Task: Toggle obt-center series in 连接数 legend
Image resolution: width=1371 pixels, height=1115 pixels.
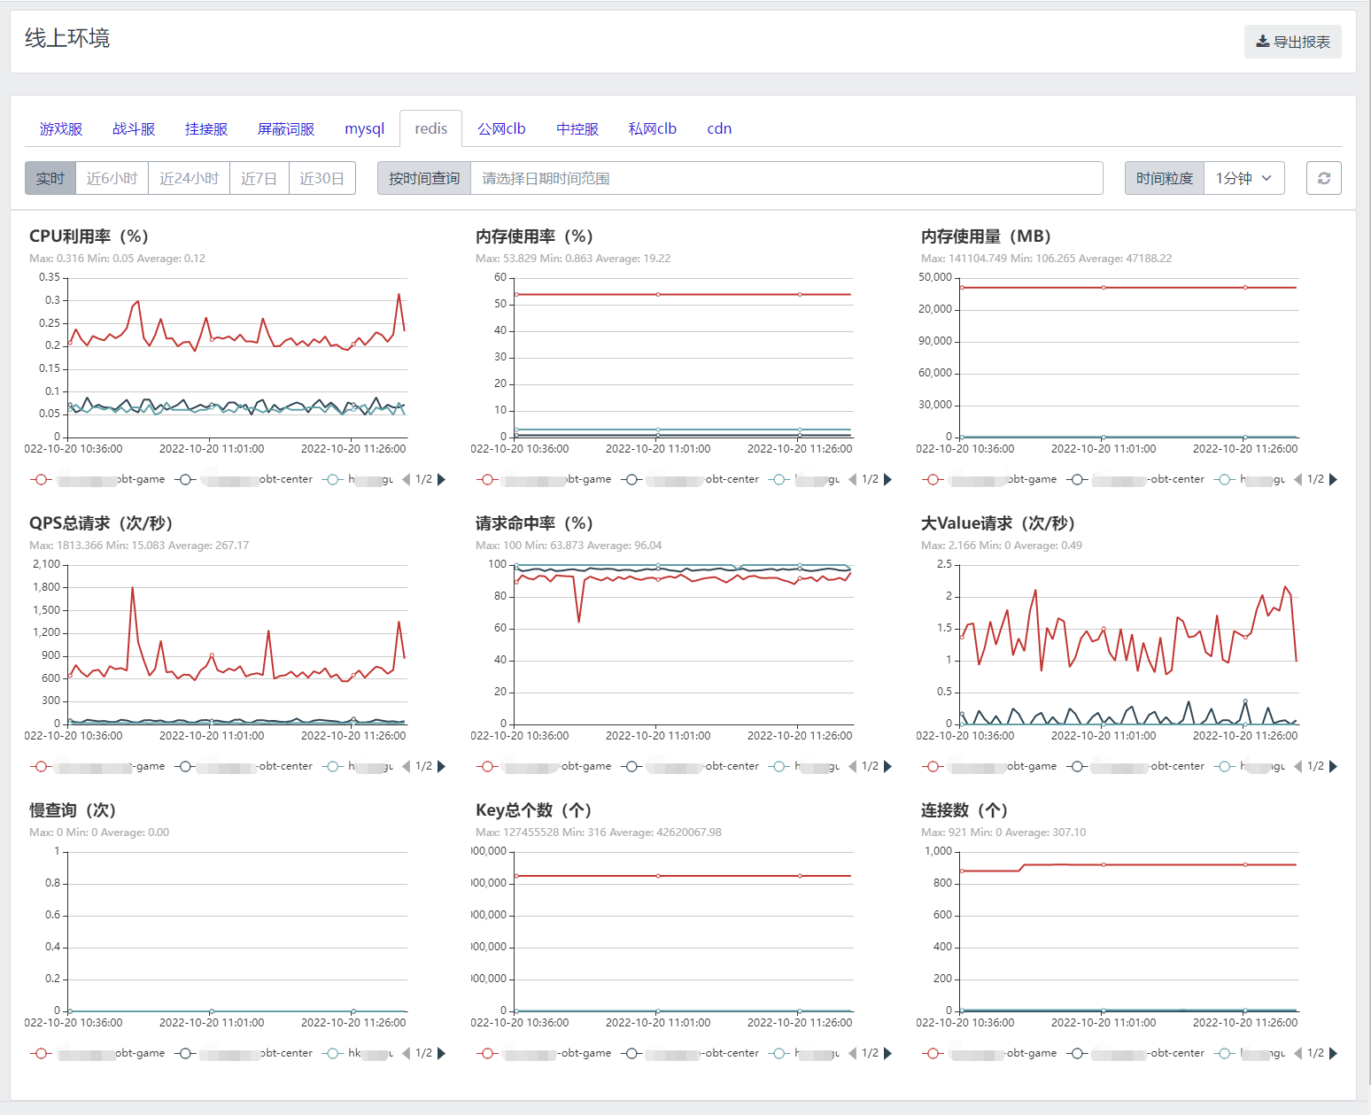Action: 1137,1053
